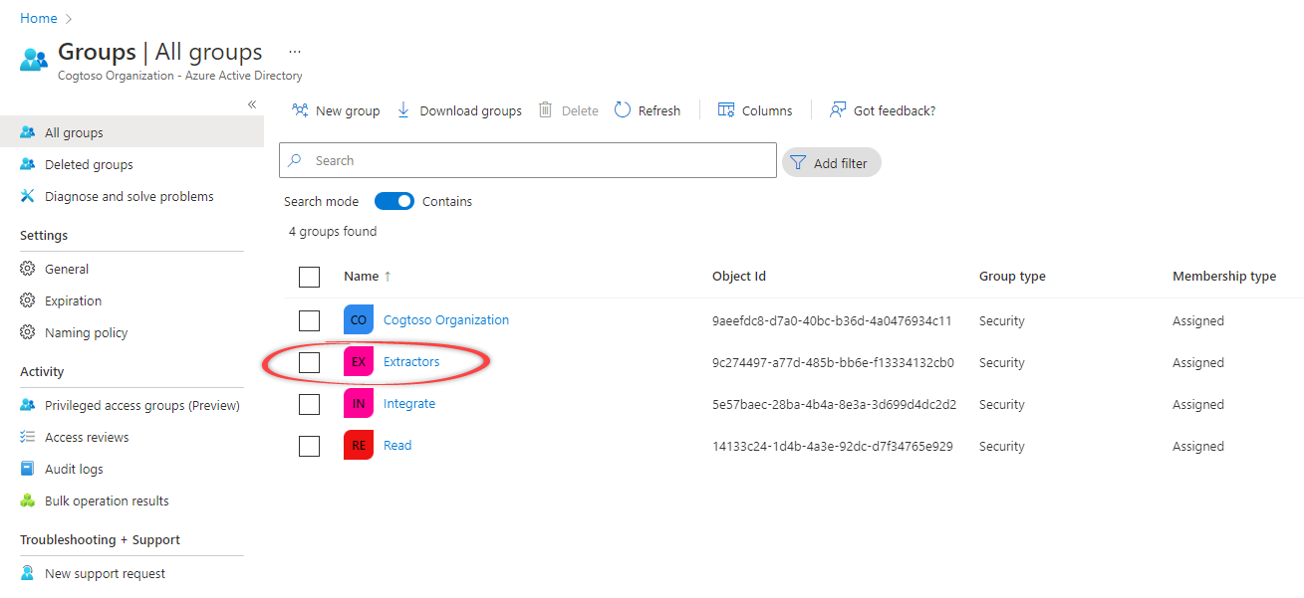The width and height of the screenshot is (1304, 598).
Task: Go to Deleted groups
Action: 89,165
